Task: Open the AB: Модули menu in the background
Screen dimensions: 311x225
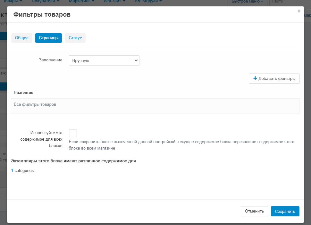Action: pyautogui.click(x=148, y=2)
